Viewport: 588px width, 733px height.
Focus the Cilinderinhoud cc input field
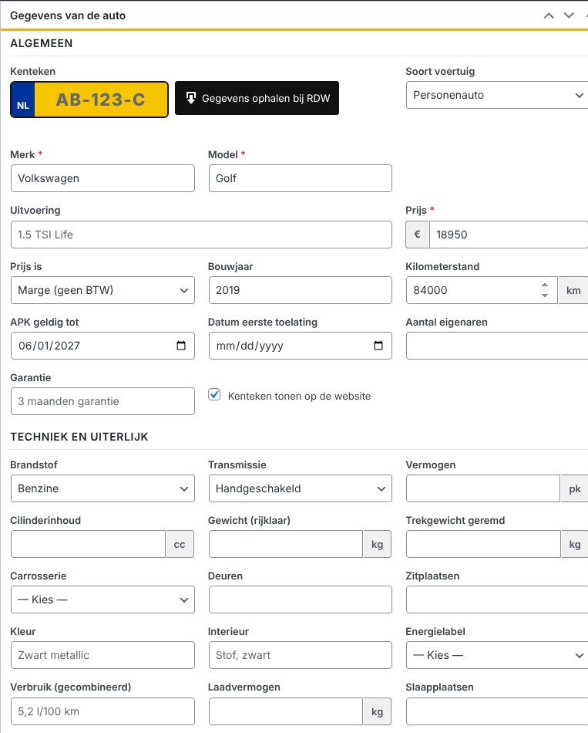[89, 544]
